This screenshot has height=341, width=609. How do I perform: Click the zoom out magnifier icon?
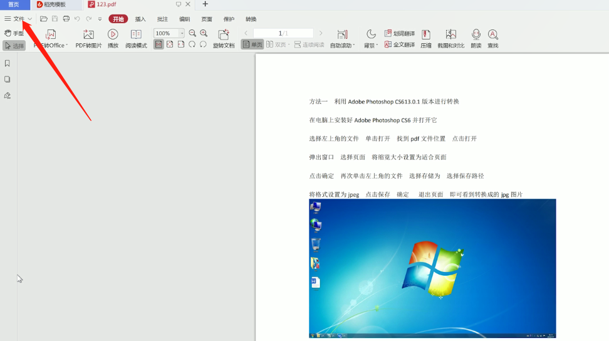[x=192, y=33]
